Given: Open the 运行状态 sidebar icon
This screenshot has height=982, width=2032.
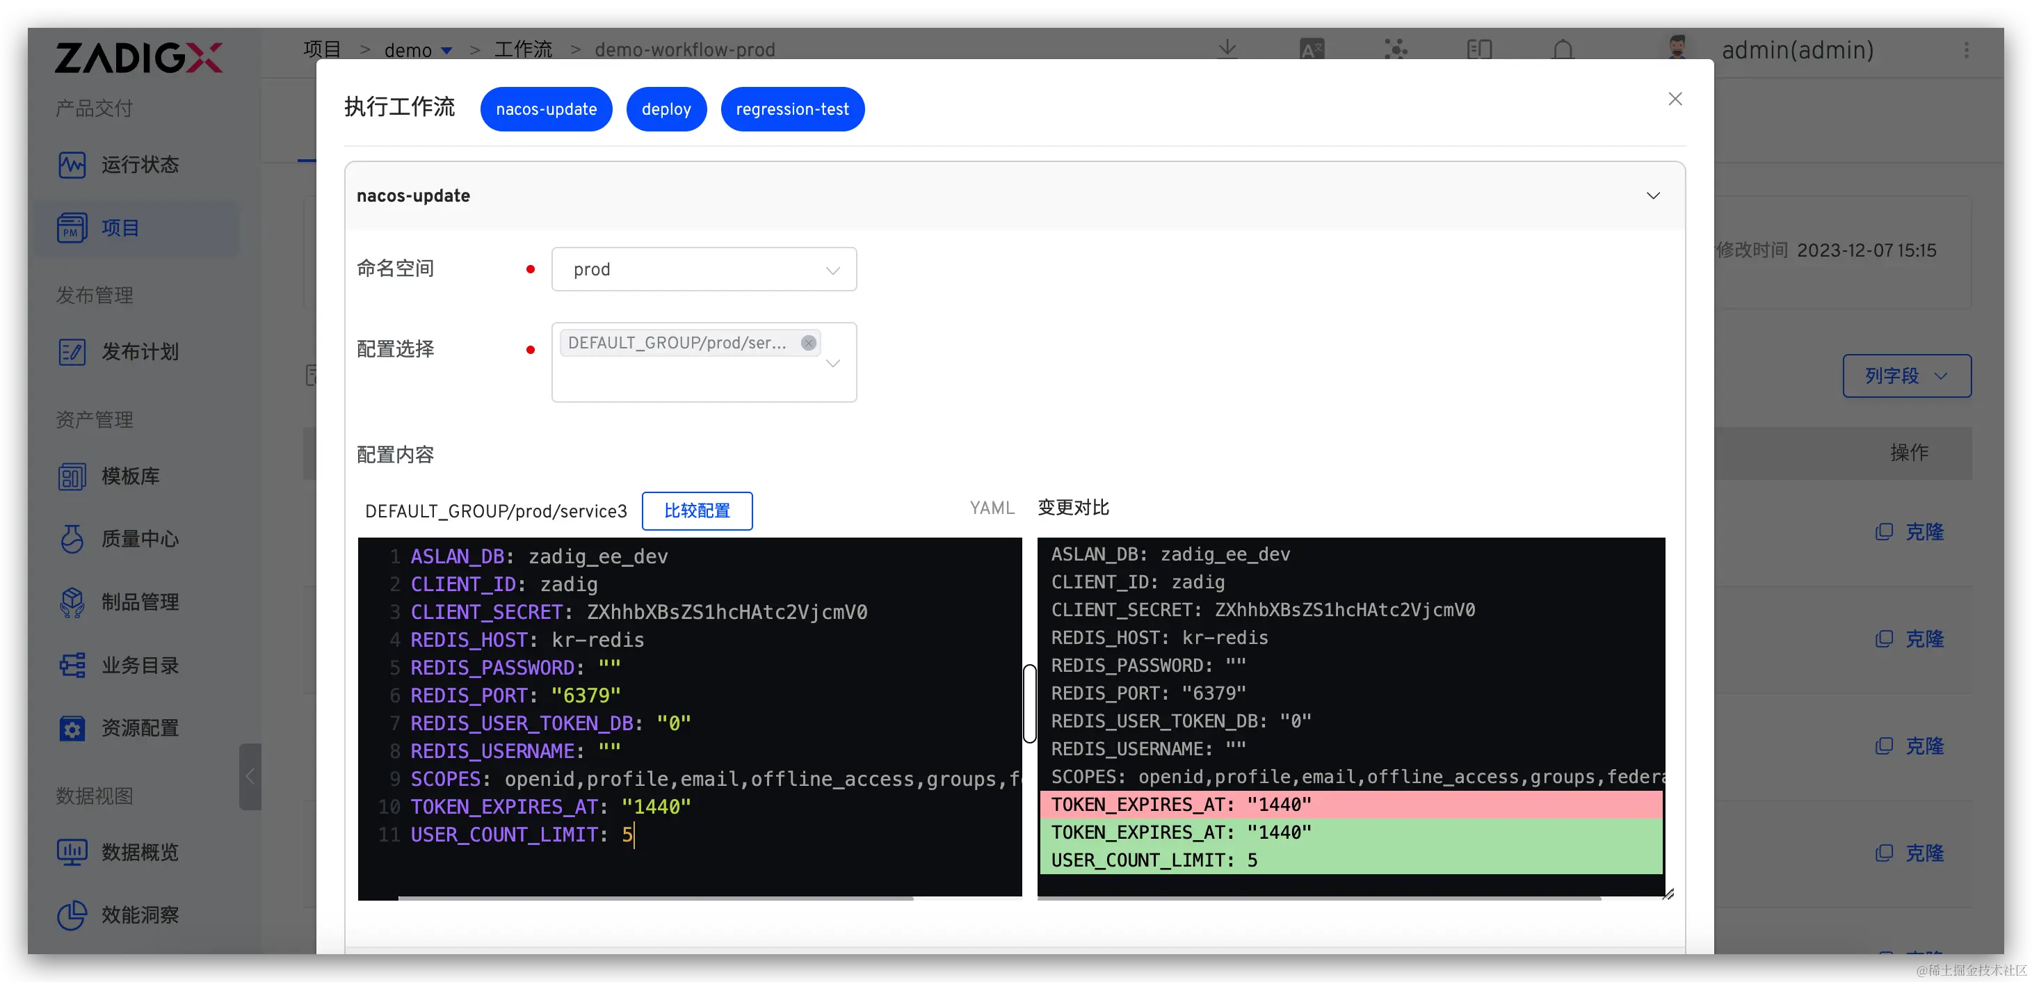Looking at the screenshot, I should pos(72,165).
